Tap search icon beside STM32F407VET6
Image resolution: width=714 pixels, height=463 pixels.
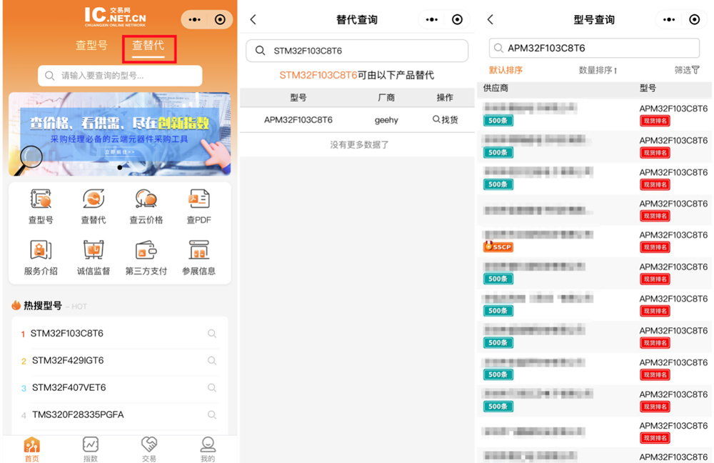[212, 387]
